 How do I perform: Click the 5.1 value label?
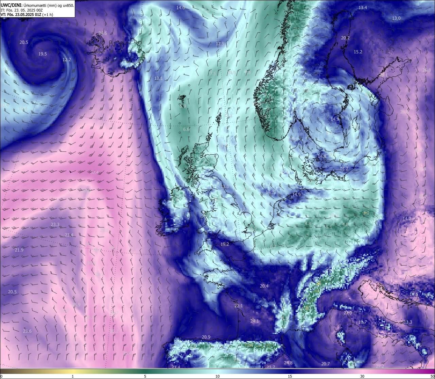[x=329, y=227]
